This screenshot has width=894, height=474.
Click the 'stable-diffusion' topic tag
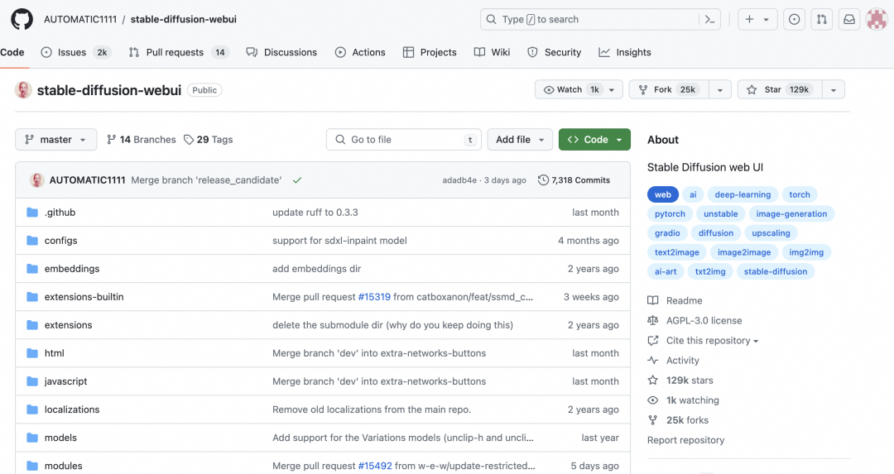776,272
